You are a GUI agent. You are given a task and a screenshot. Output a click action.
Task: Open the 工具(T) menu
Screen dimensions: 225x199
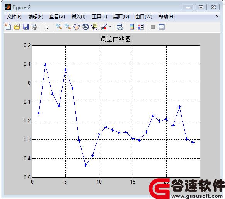[99, 17]
